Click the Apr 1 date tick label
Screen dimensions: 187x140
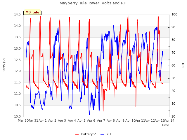[x=43, y=120]
